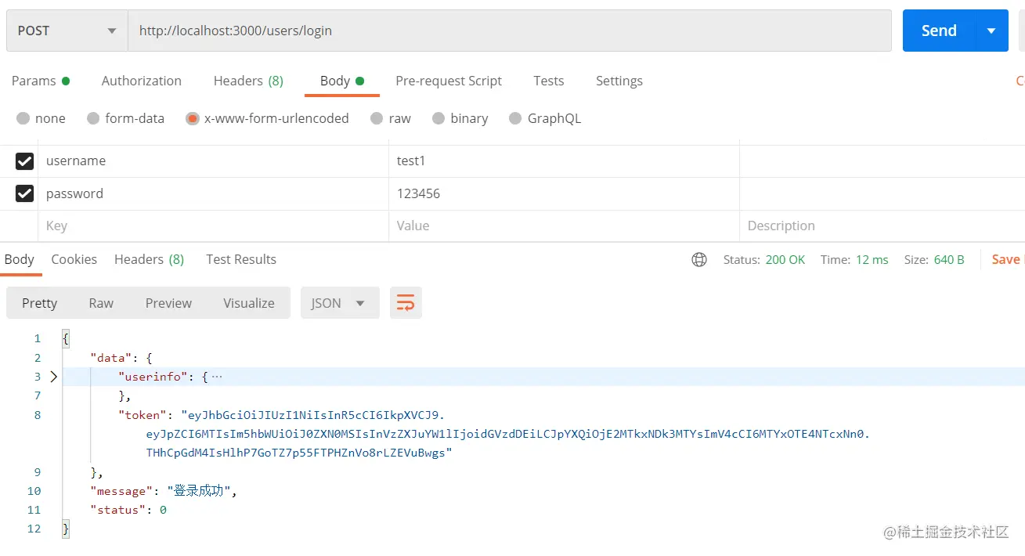Screen dimensions: 1025x556
Task: Switch to the Params tab
Action: coord(41,81)
